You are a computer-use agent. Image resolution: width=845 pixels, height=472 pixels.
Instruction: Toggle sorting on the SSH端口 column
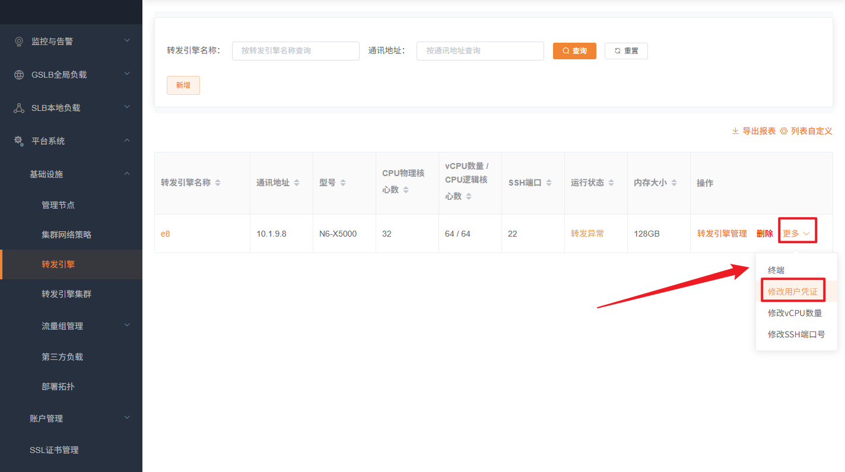tap(549, 182)
